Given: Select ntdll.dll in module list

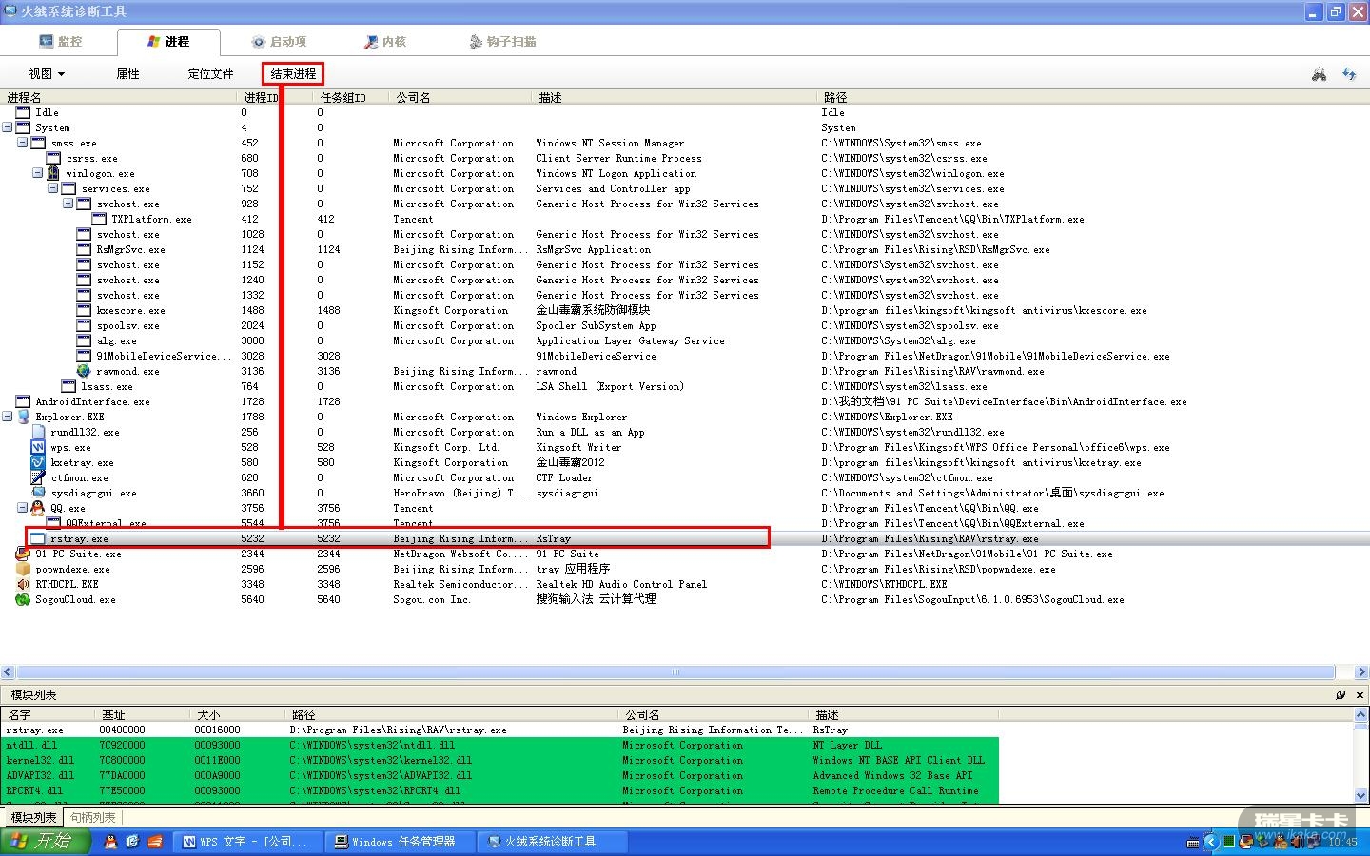Looking at the screenshot, I should click(x=500, y=745).
